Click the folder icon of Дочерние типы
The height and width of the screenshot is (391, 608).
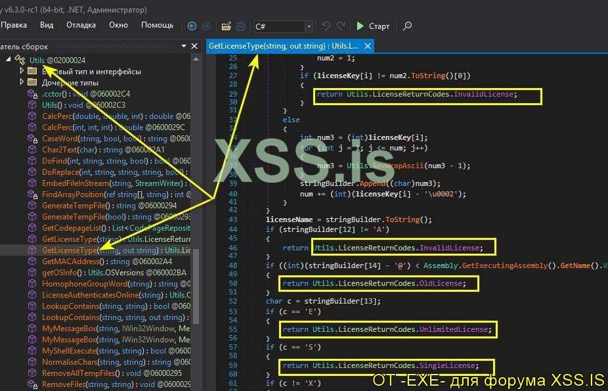(32, 82)
